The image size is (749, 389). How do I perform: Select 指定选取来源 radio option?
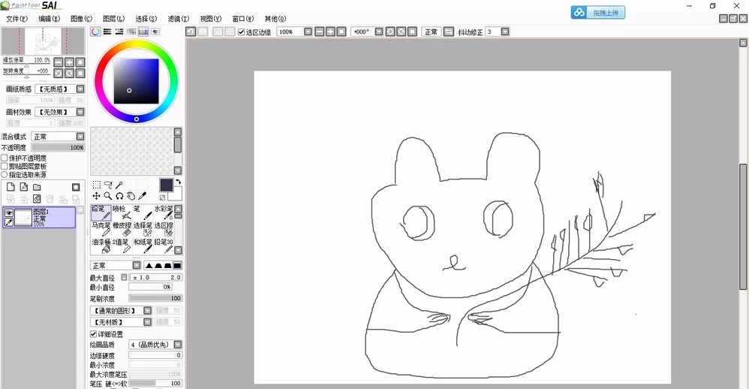[x=5, y=175]
